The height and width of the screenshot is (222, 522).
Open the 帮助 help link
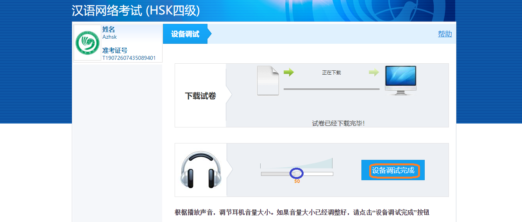pos(445,34)
